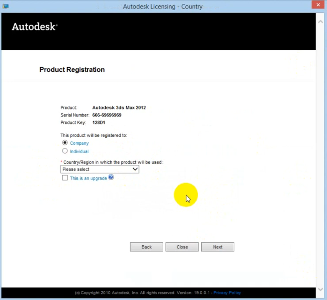Click the blue help question mark icon
Image resolution: width=327 pixels, height=300 pixels.
(x=111, y=177)
